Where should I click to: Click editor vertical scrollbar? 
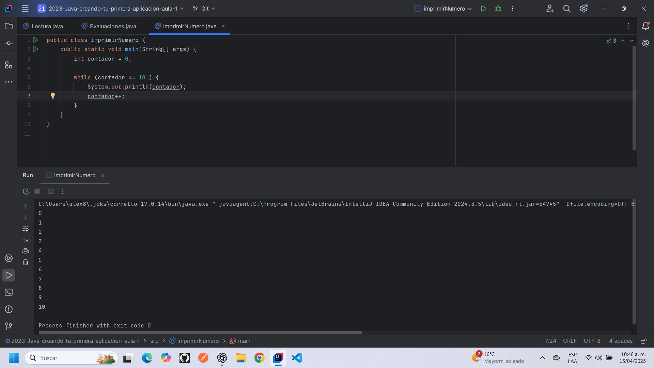point(634,98)
